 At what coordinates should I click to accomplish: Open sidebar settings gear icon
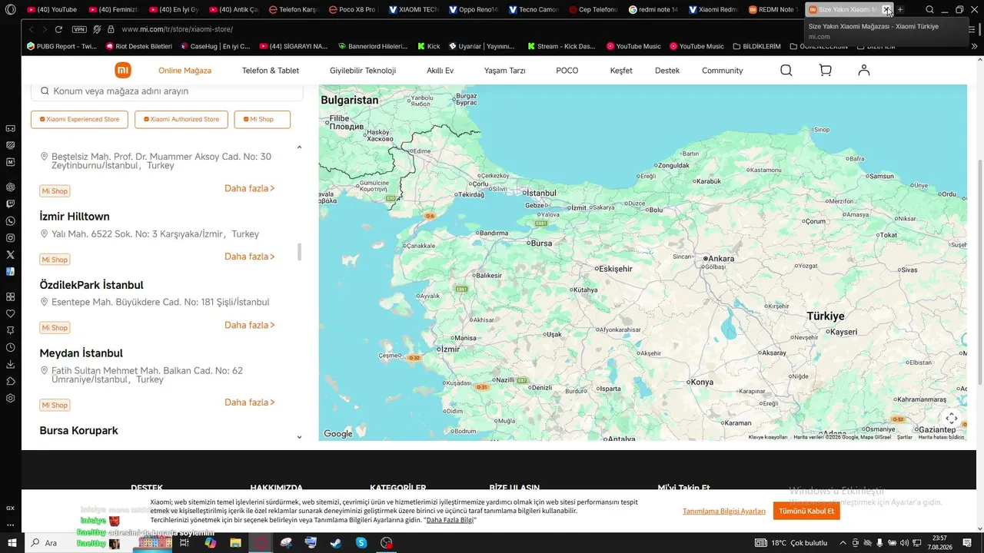(10, 398)
